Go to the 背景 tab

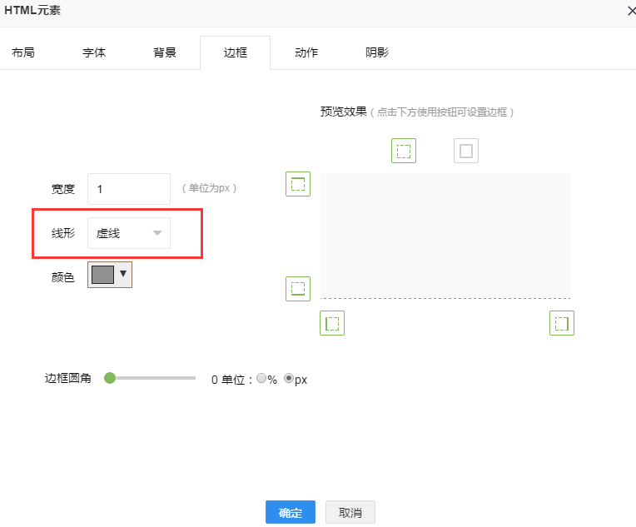click(x=165, y=52)
